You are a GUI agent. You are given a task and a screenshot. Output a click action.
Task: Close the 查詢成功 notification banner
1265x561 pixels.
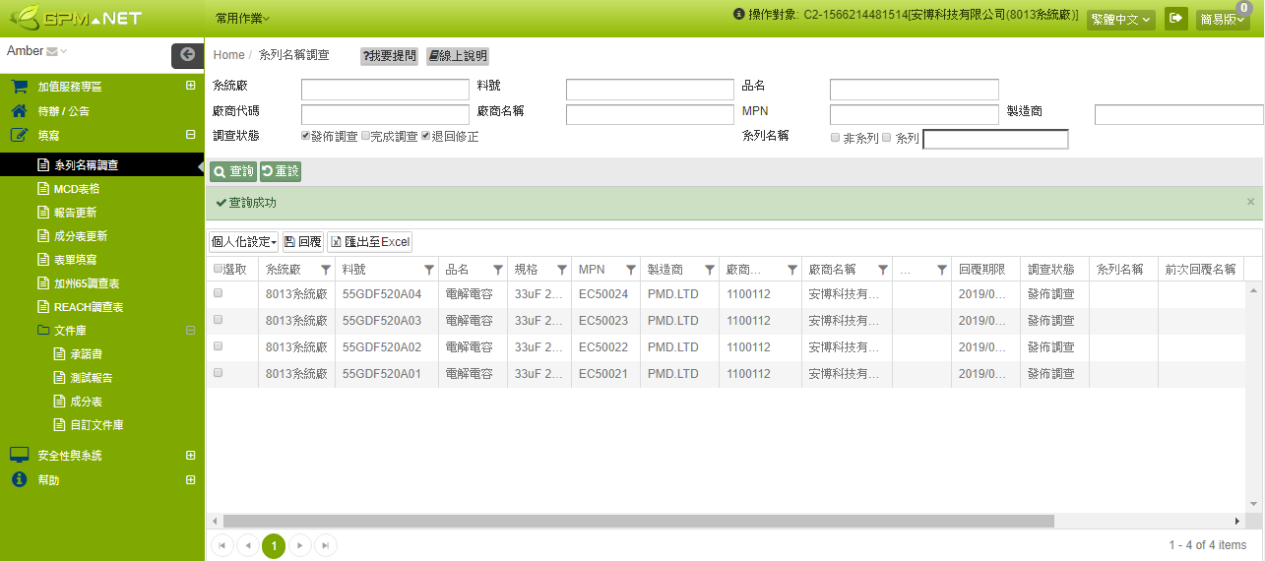click(1251, 202)
